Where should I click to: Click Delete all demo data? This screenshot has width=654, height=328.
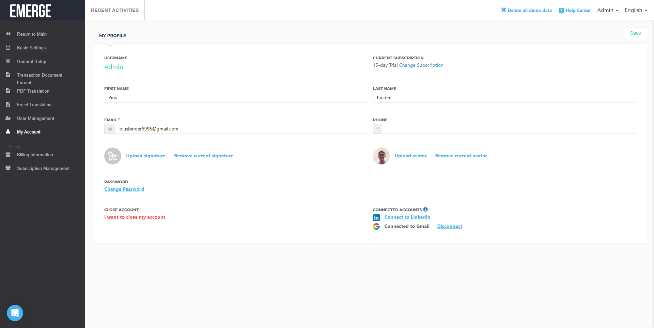point(526,10)
